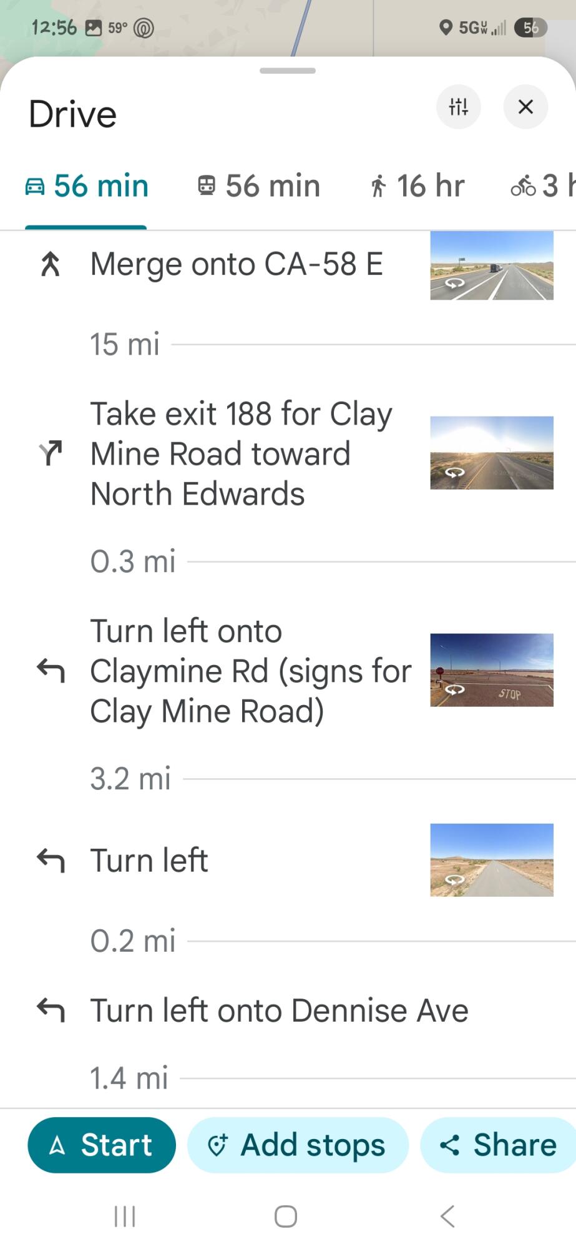576x1249 pixels.
Task: Tap the Add stops button
Action: (298, 1145)
